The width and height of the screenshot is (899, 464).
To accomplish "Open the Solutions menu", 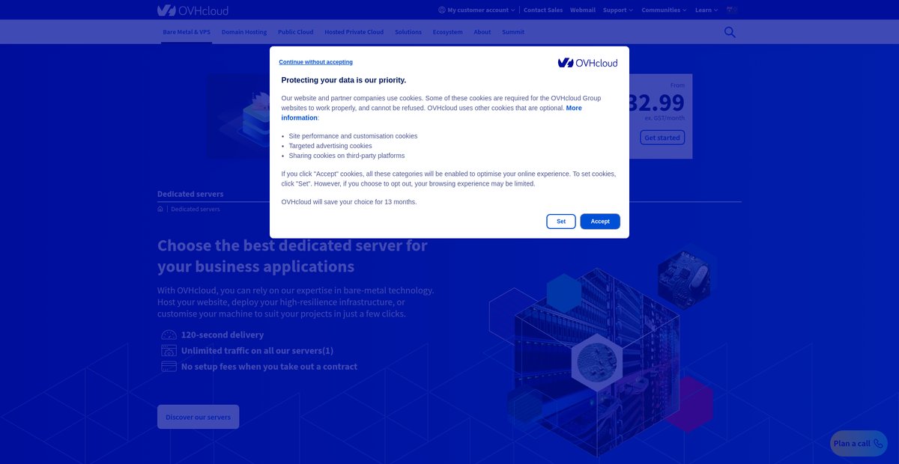I will (408, 32).
